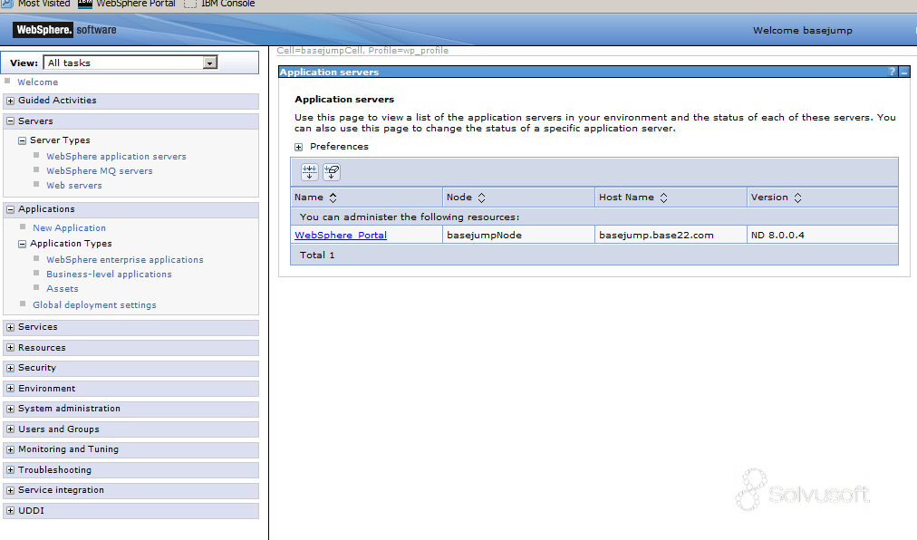The height and width of the screenshot is (540, 917).
Task: Click the clear filter toolbar icon
Action: 332,172
